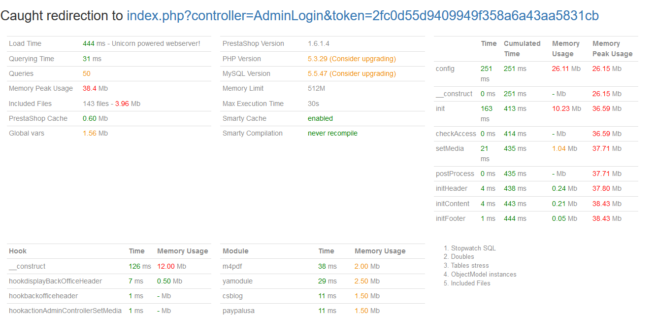Image resolution: width=655 pixels, height=316 pixels.
Task: Select the m4pdf module row
Action: coord(232,266)
